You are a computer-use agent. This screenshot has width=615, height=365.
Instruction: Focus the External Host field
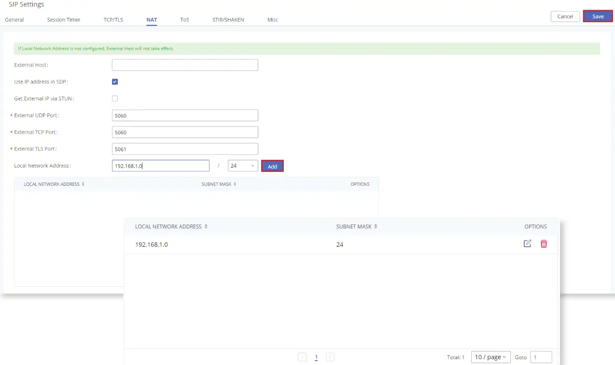[x=185, y=65]
